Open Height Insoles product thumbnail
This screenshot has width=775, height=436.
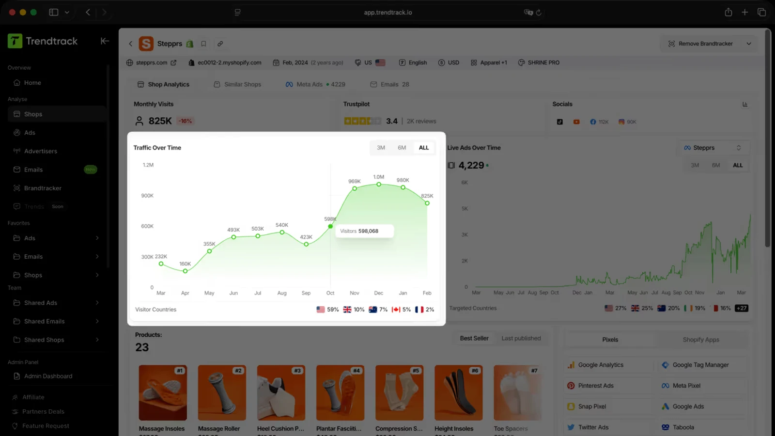pos(459,392)
